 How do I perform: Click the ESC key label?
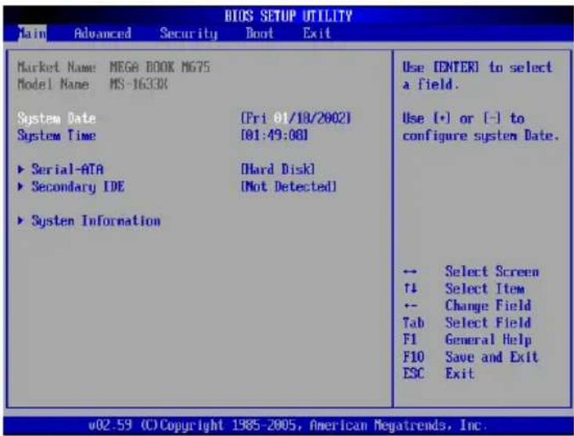[x=413, y=373]
